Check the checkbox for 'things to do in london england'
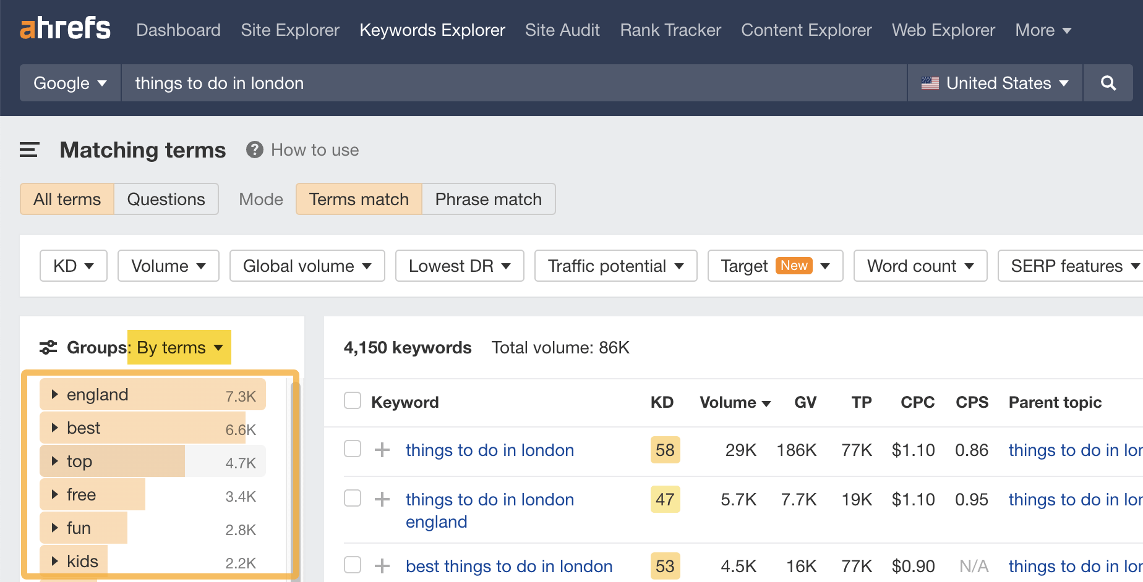Viewport: 1143px width, 582px height. (352, 497)
